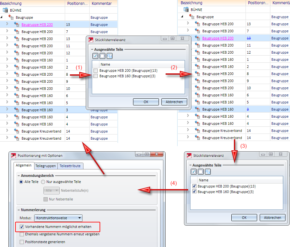The width and height of the screenshot is (290, 247).
Task: Click assembly icon of position 9 row, right list
Action: 197,81
